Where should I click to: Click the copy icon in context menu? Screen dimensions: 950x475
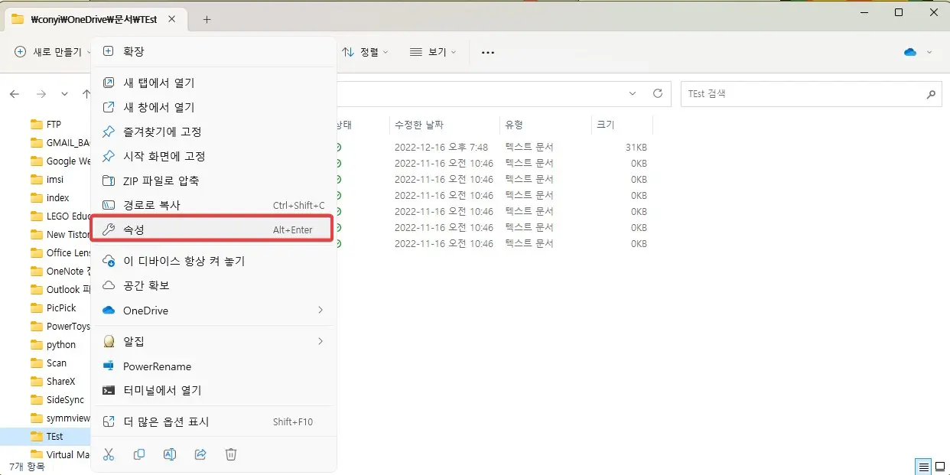(139, 454)
